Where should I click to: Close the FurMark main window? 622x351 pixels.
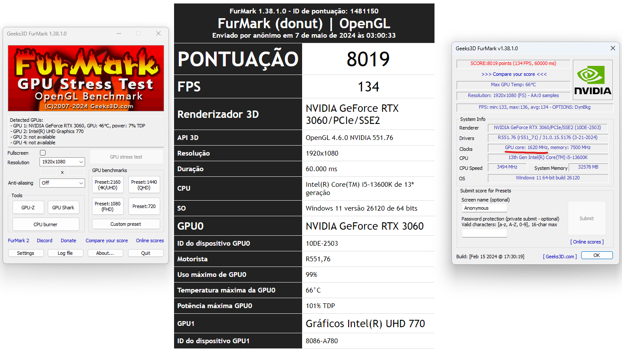[158, 33]
